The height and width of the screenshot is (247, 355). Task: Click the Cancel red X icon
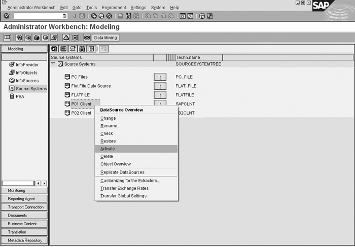(109, 16)
